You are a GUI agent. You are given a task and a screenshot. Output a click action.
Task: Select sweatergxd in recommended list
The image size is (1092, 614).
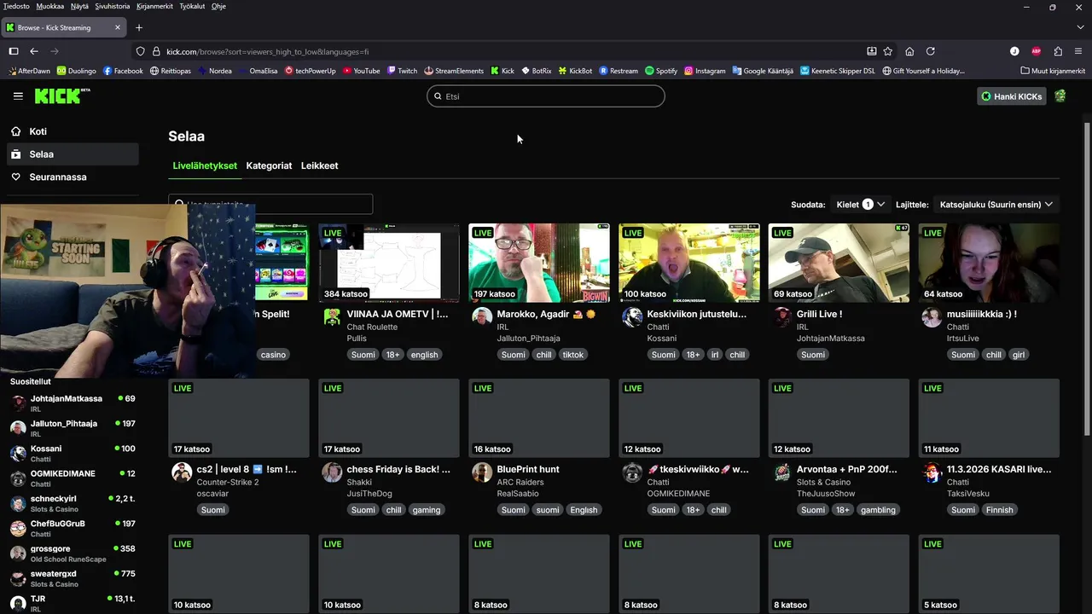click(x=73, y=578)
